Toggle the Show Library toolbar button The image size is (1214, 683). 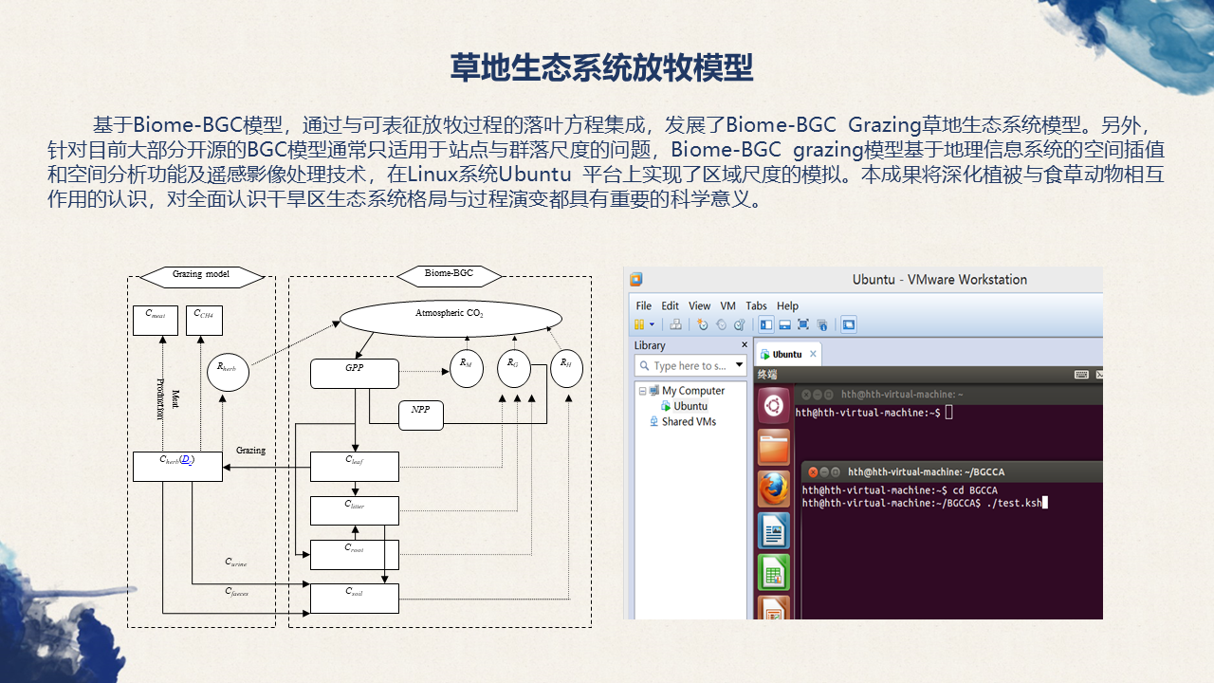[x=766, y=324]
